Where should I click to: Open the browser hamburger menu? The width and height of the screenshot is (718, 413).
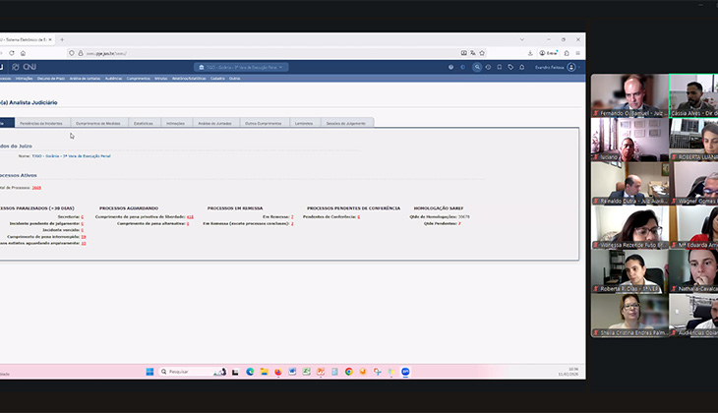578,53
